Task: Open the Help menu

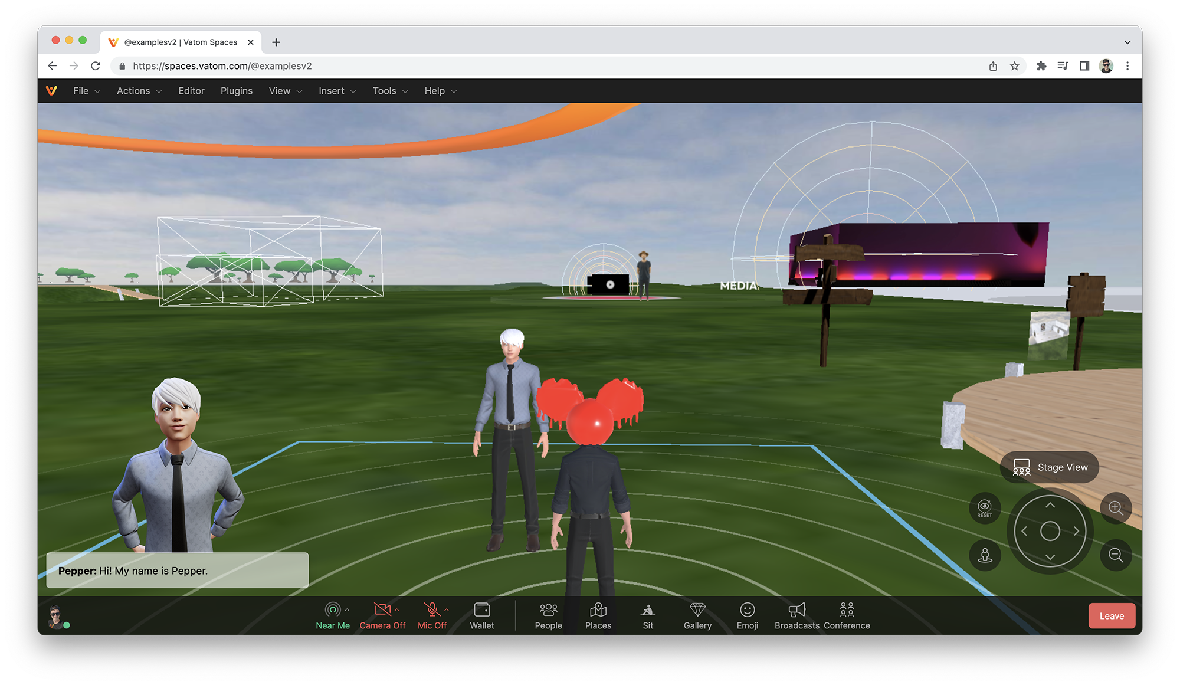Action: [x=441, y=91]
